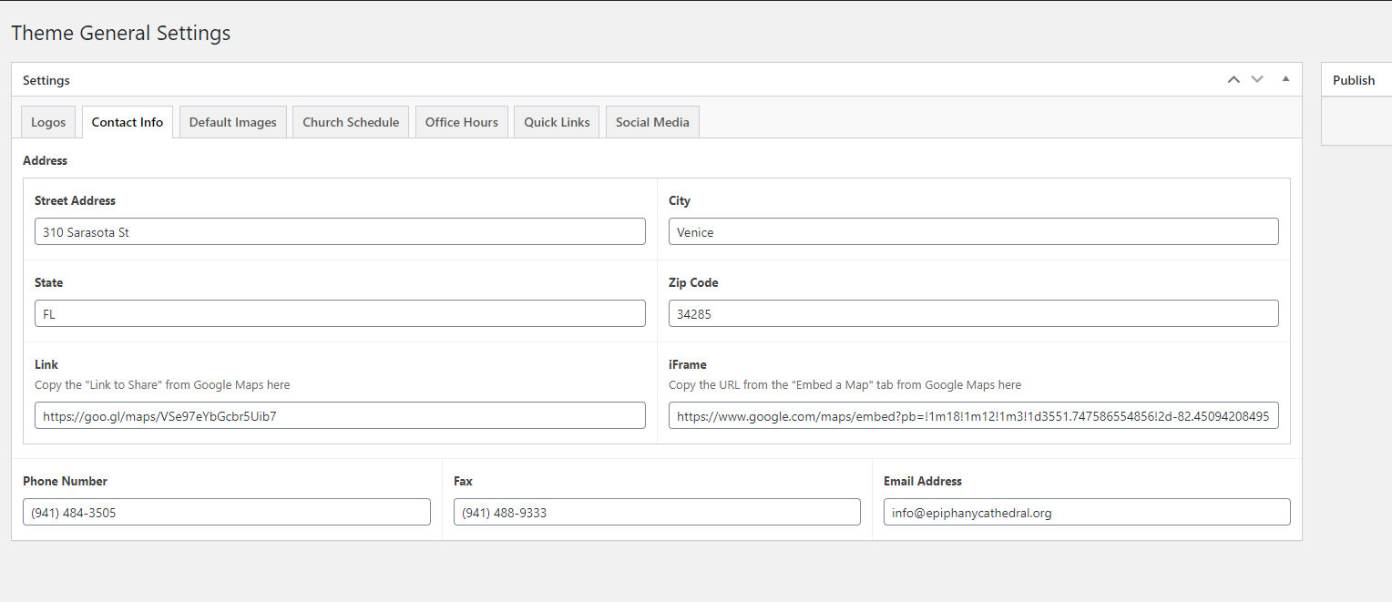The width and height of the screenshot is (1392, 602).
Task: Open the Church Schedule tab
Action: [351, 122]
